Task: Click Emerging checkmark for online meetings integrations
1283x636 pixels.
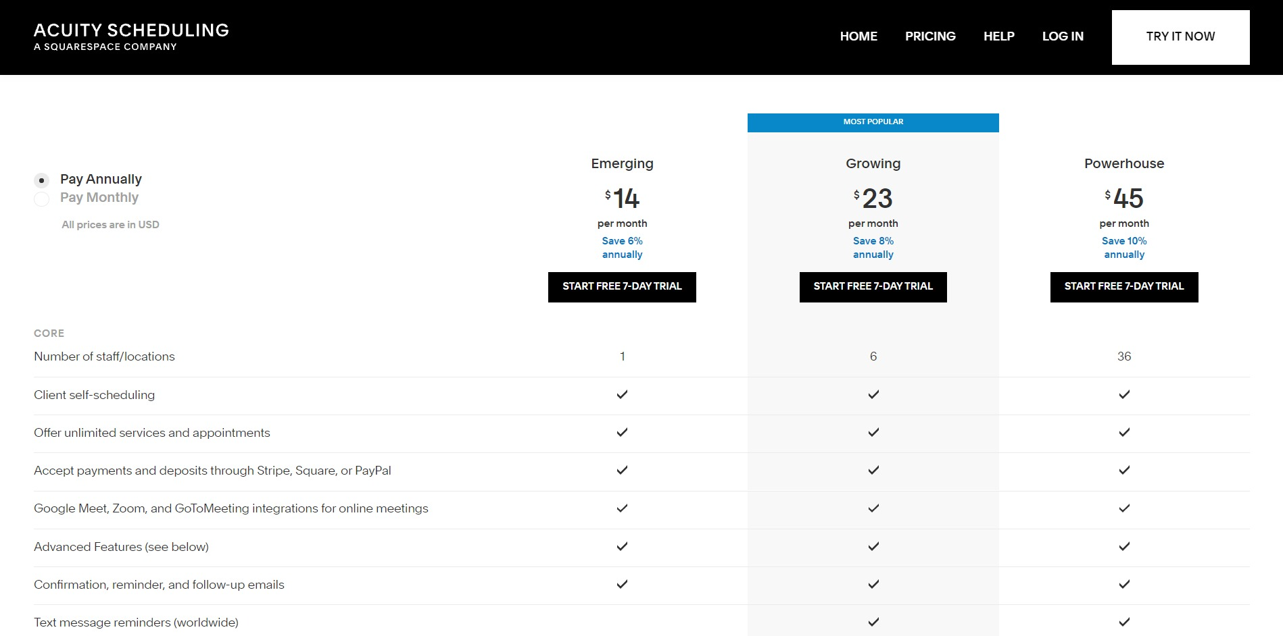Action: [622, 508]
